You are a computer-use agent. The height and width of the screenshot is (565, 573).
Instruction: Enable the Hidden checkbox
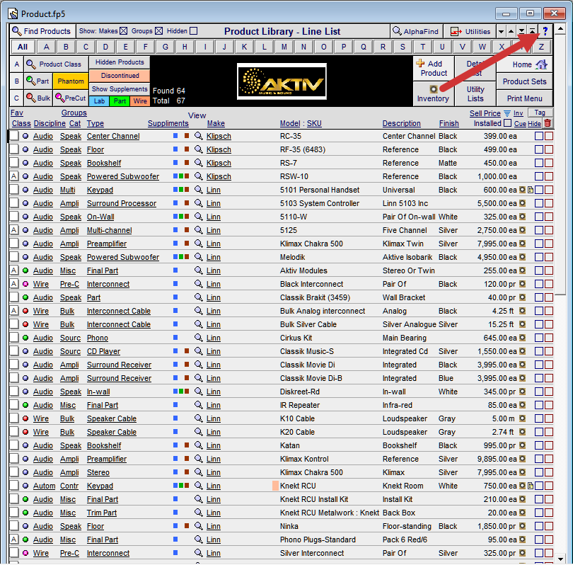194,31
